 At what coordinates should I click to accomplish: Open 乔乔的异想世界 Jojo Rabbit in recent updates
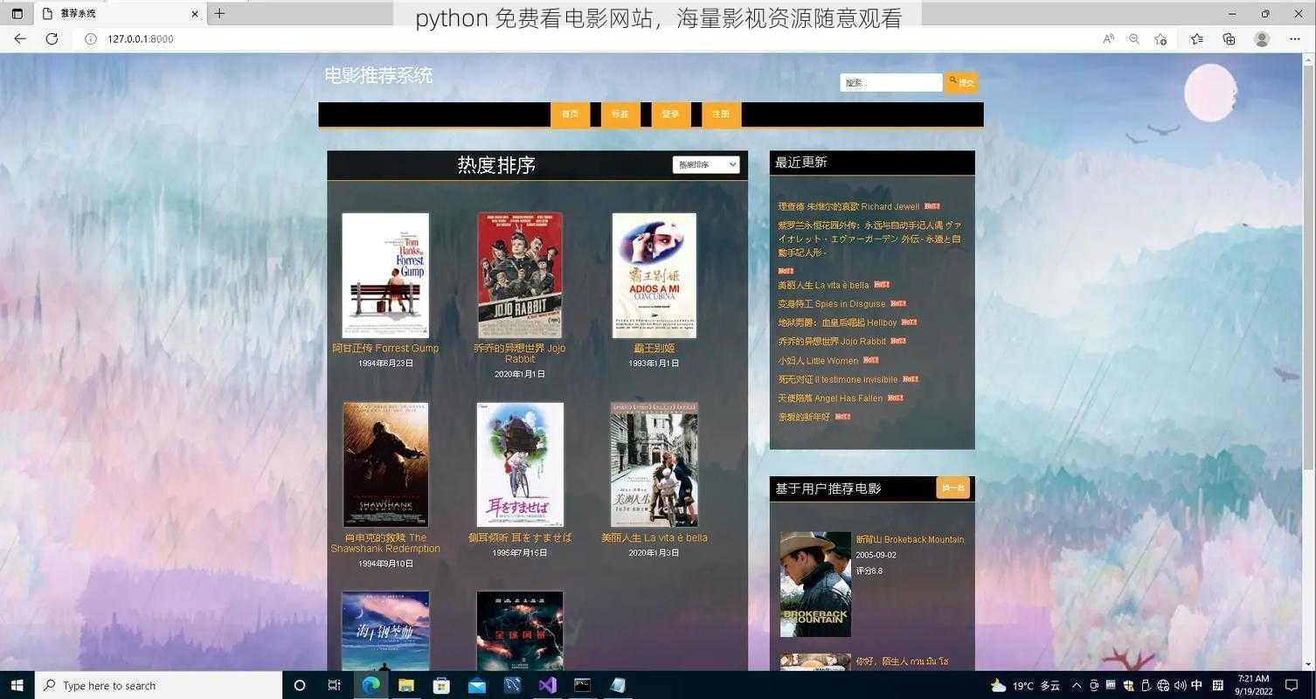pos(832,342)
